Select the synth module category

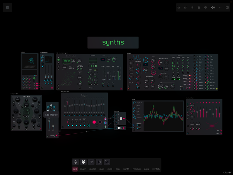[x=126, y=169]
